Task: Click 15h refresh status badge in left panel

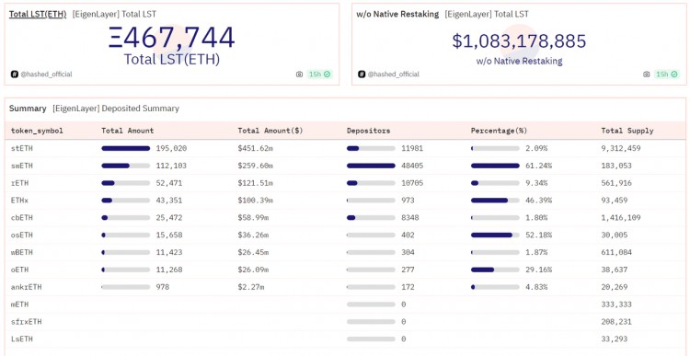Action: point(319,75)
